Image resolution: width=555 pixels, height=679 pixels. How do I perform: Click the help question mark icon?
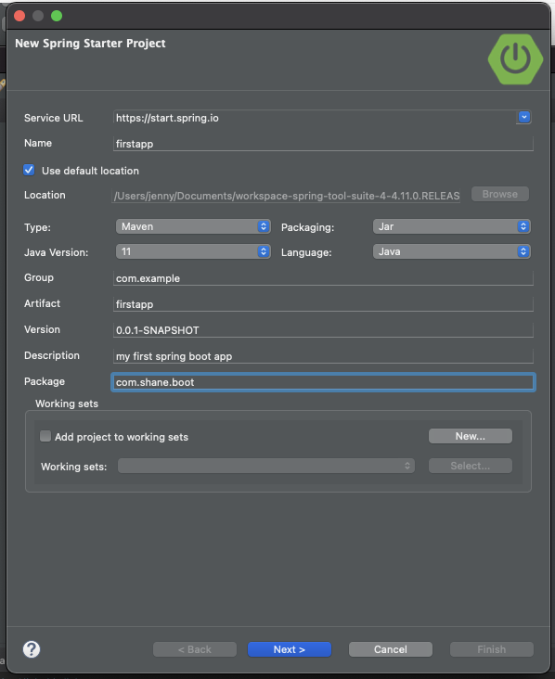pos(32,649)
